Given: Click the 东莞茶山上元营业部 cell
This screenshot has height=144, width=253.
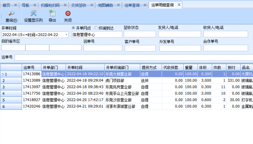Looking at the screenshot, I should click(122, 93).
